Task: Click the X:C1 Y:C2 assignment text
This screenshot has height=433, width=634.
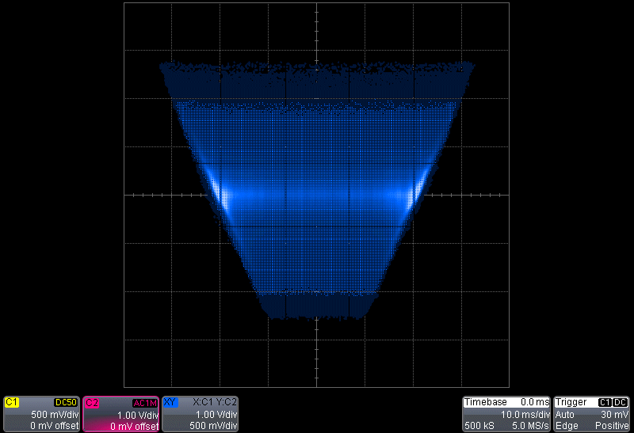Action: [215, 402]
